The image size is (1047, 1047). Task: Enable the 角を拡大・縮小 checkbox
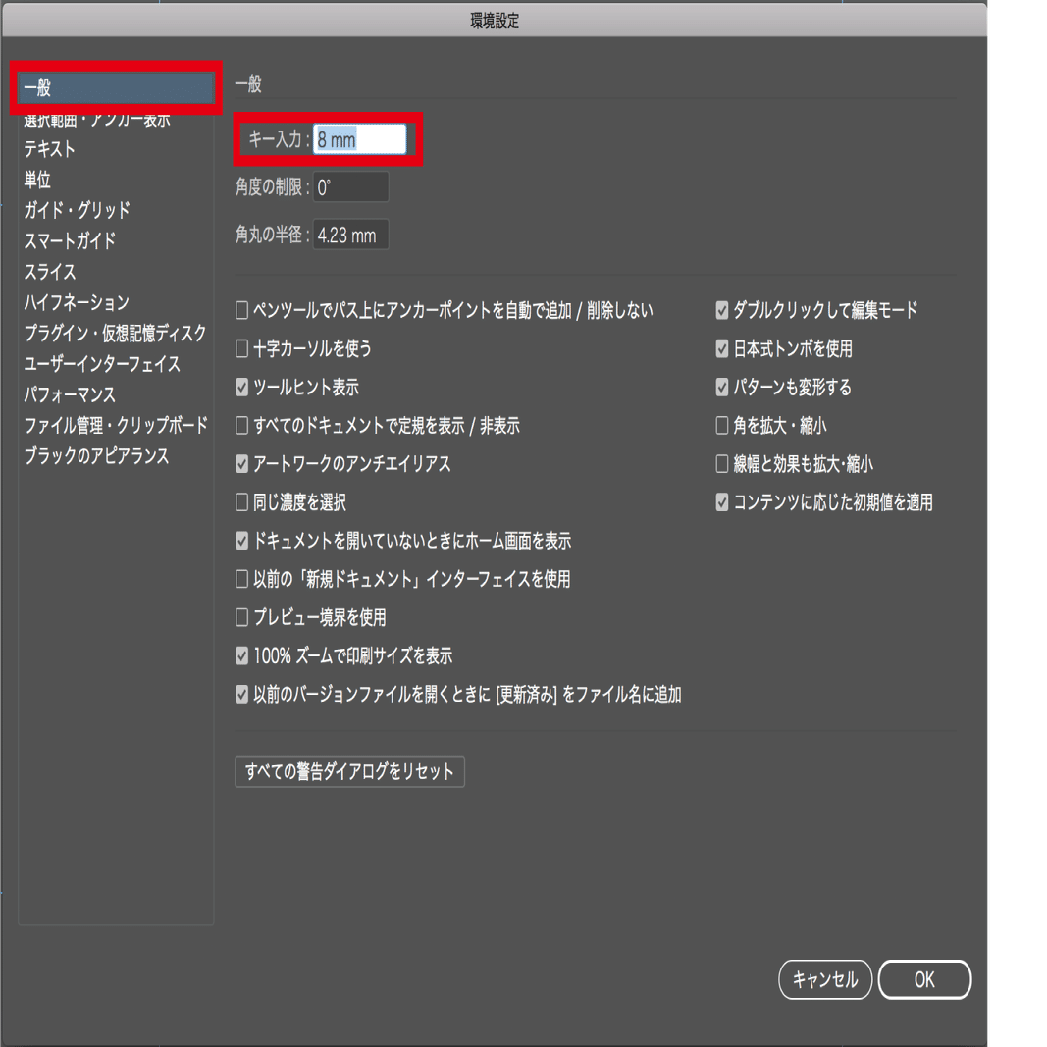(x=722, y=425)
